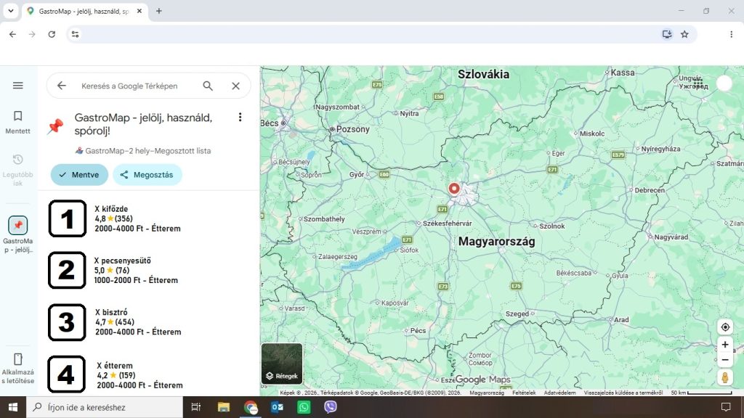Click the taskbar search box
The image size is (744, 418).
pos(105,407)
